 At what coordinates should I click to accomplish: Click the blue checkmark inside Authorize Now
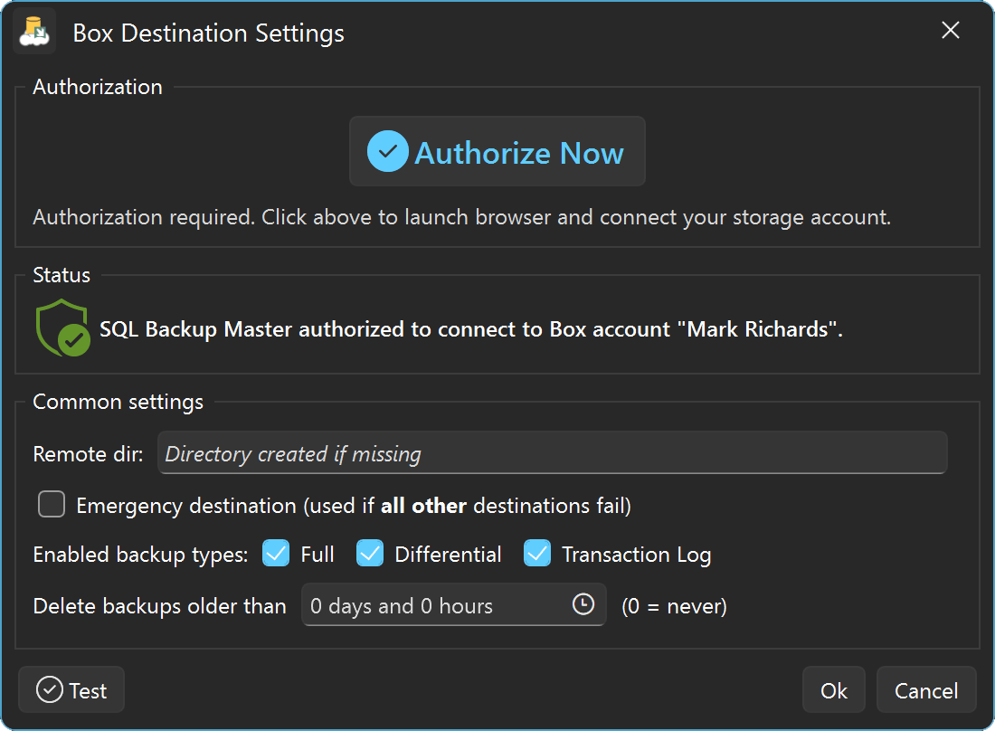(x=386, y=151)
